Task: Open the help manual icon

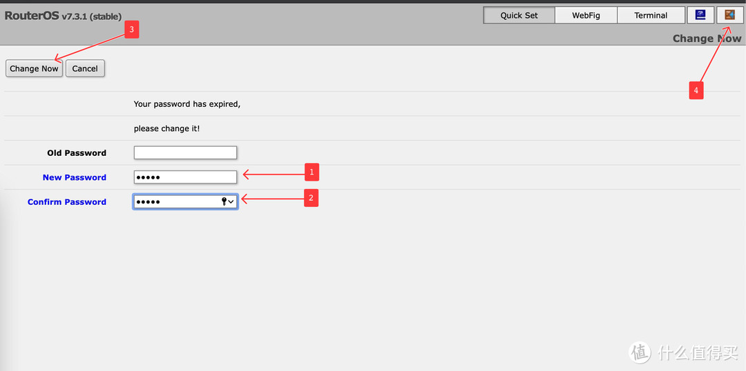Action: (700, 15)
